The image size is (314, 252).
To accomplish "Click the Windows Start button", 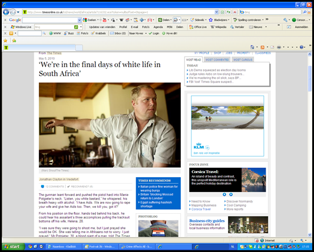I will click(x=13, y=247).
